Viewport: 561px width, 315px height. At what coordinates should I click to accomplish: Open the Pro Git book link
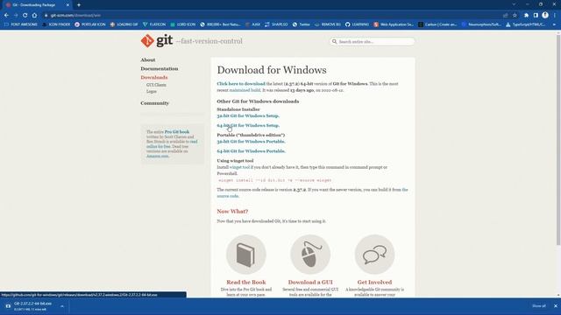[x=177, y=132]
